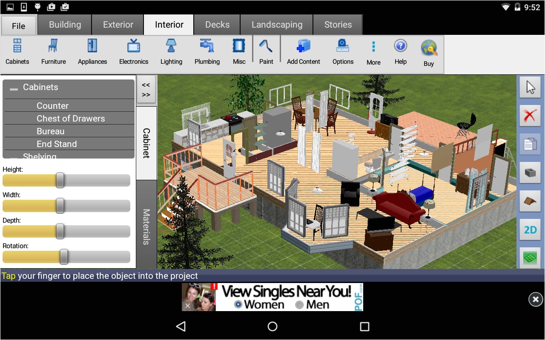Select the red X delete tool
Screen dimensions: 545x340
click(530, 115)
